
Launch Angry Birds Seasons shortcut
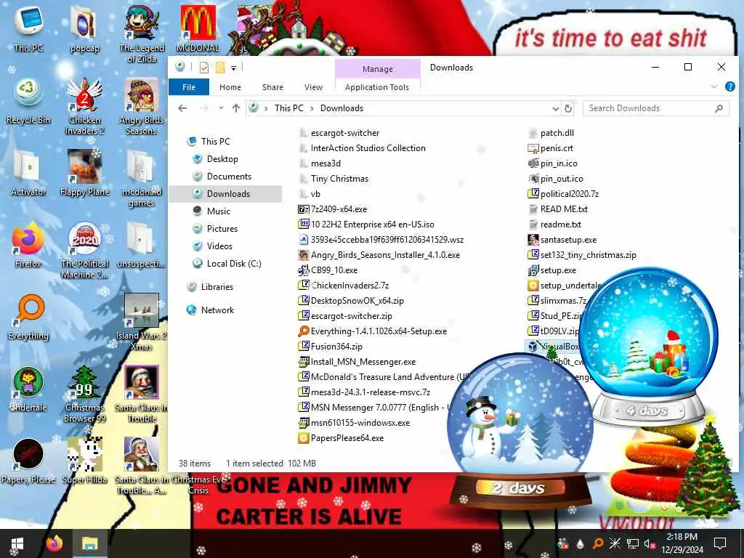tap(141, 106)
